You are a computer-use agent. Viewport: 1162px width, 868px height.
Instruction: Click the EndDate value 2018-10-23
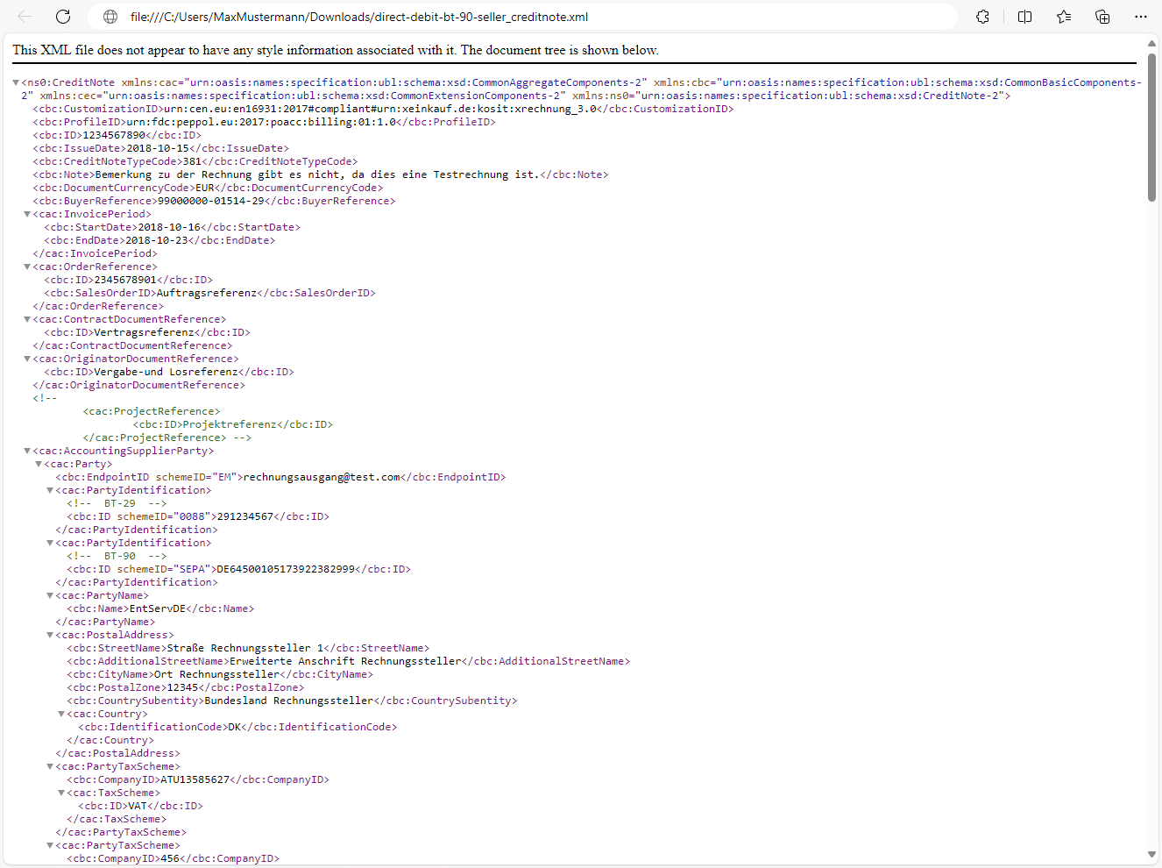pyautogui.click(x=157, y=240)
